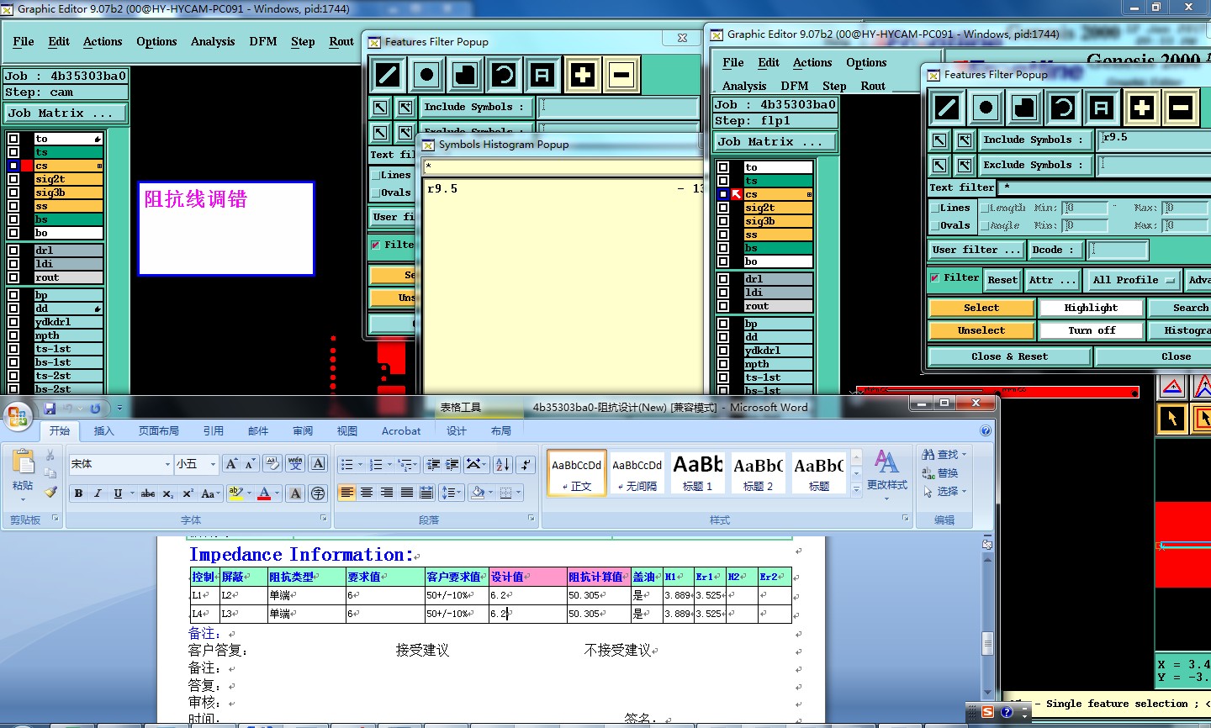Apply superscript formatting in Word
The image size is (1211, 728).
(x=188, y=493)
